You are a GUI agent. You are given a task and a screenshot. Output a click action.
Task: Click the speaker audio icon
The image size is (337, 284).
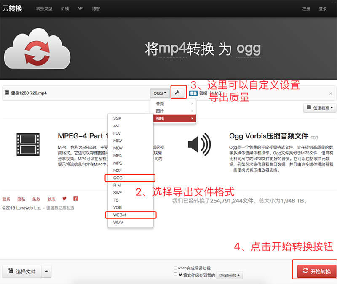pyautogui.click(x=199, y=144)
